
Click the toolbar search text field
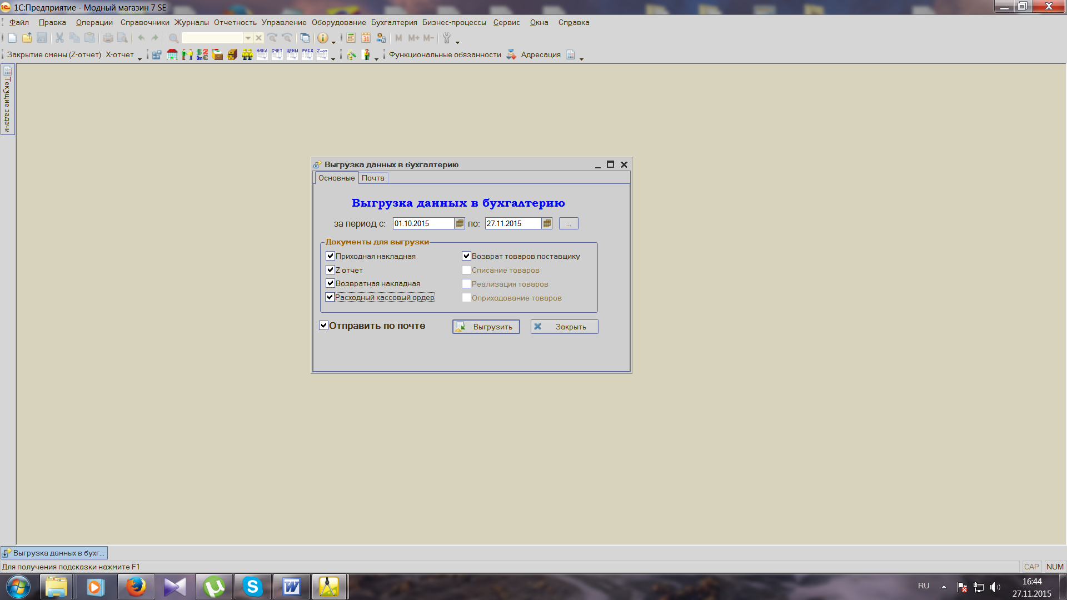212,38
